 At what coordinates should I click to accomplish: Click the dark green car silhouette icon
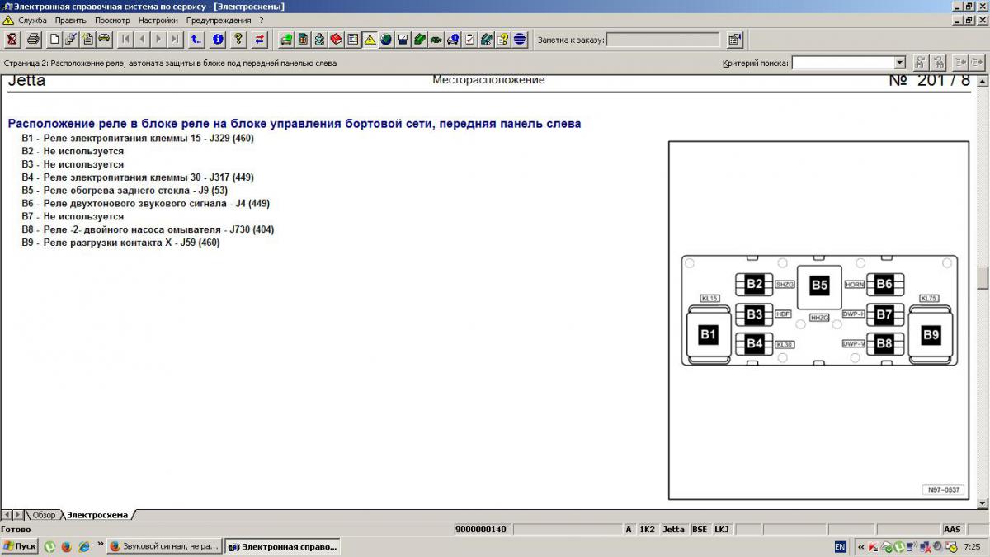pos(436,39)
